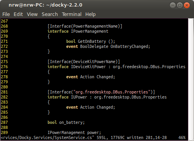Screen dimensions: 194x141
Task: Click 'org.freedesktop.DBus.Properties' on line 282
Action: click(131, 97)
